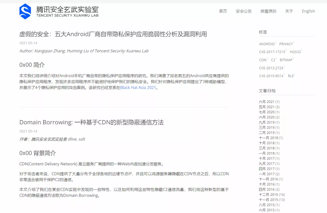
Task: Open the 安全公告 navigation item
Action: (x=243, y=11)
